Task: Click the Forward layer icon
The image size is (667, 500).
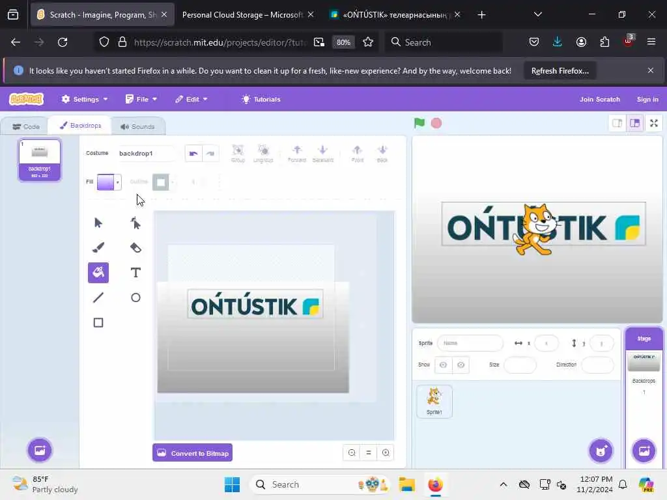Action: click(x=297, y=154)
